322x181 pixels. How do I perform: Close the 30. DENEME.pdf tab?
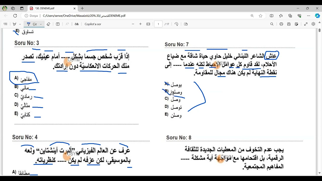pyautogui.click(x=74, y=8)
